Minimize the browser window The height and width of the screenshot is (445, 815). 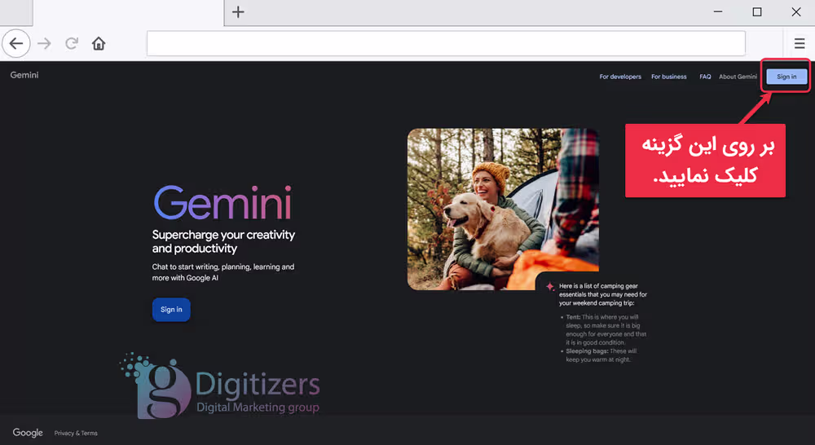718,11
